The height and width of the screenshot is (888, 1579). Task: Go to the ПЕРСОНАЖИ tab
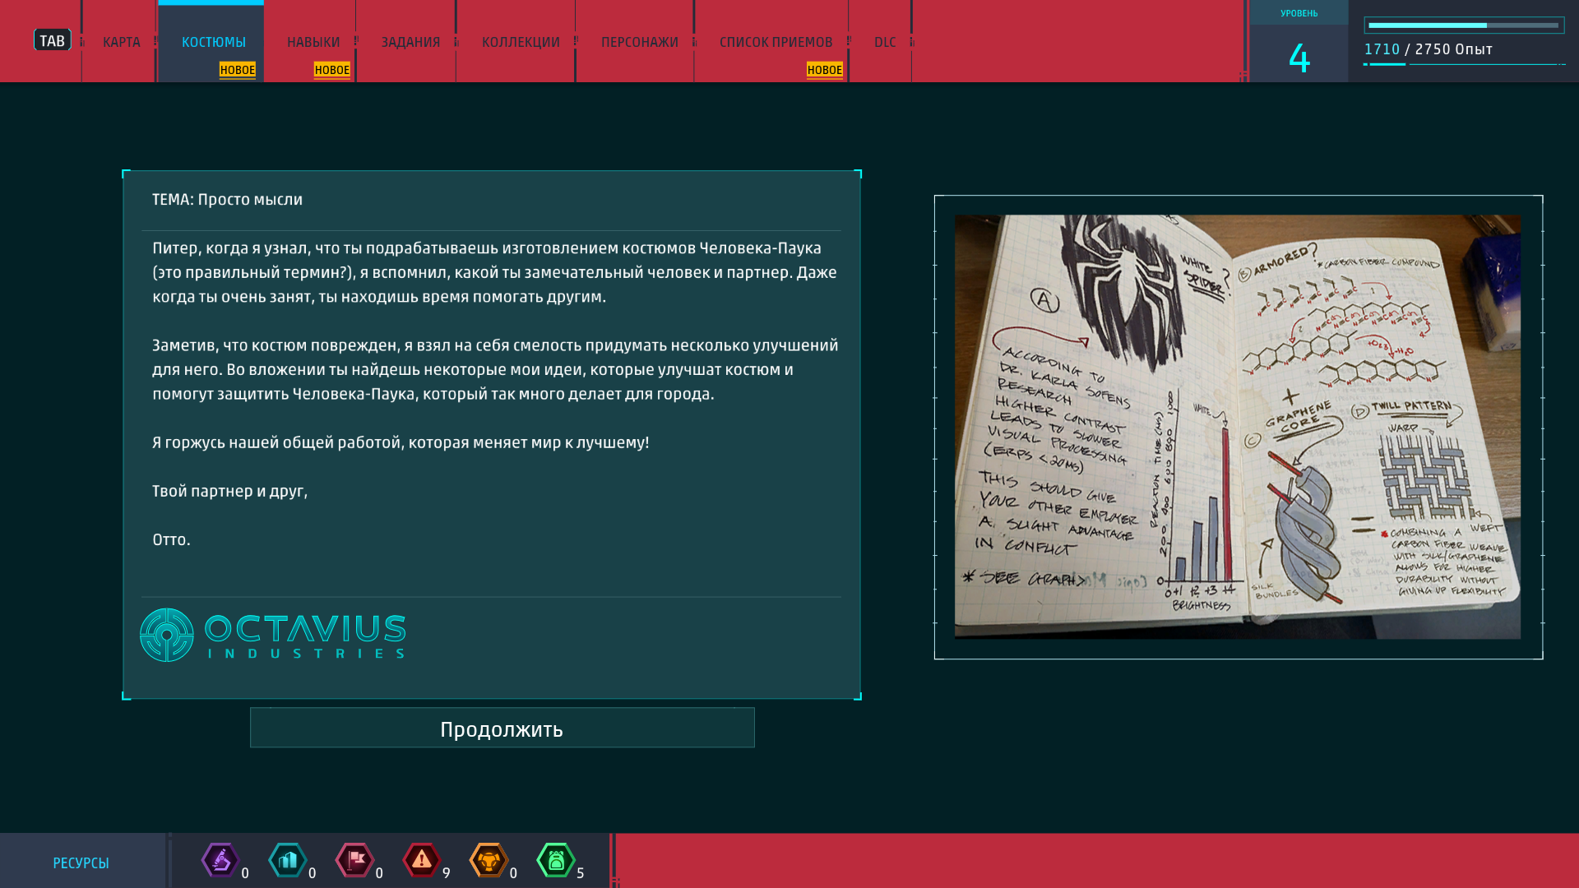tap(639, 42)
